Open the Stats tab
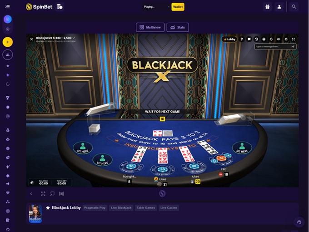Screen dimensions: 309x232 tap(178, 27)
